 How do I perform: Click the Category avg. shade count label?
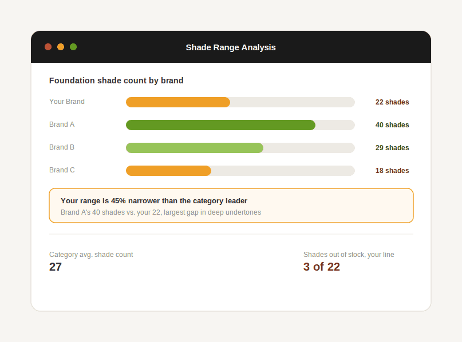tap(91, 255)
